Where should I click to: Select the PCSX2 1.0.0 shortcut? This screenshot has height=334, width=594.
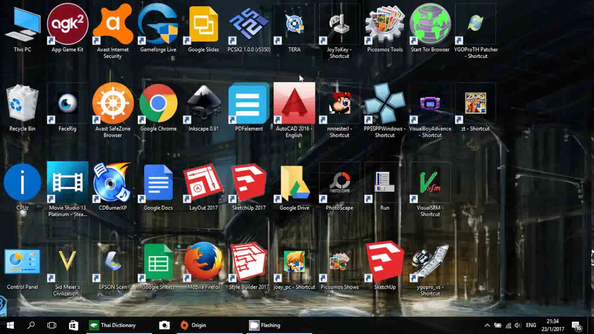tap(249, 28)
